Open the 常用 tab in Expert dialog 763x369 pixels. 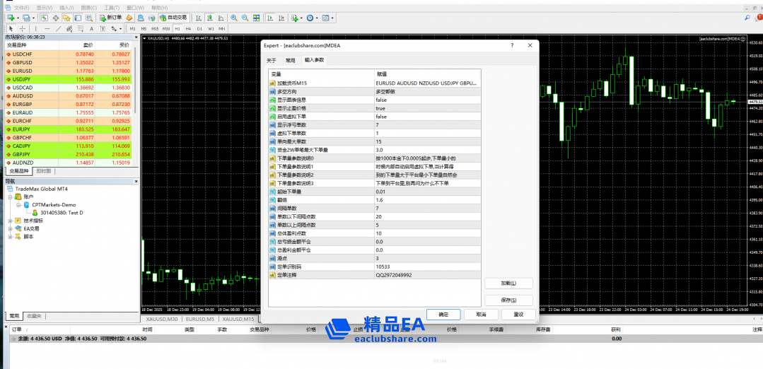click(x=290, y=60)
